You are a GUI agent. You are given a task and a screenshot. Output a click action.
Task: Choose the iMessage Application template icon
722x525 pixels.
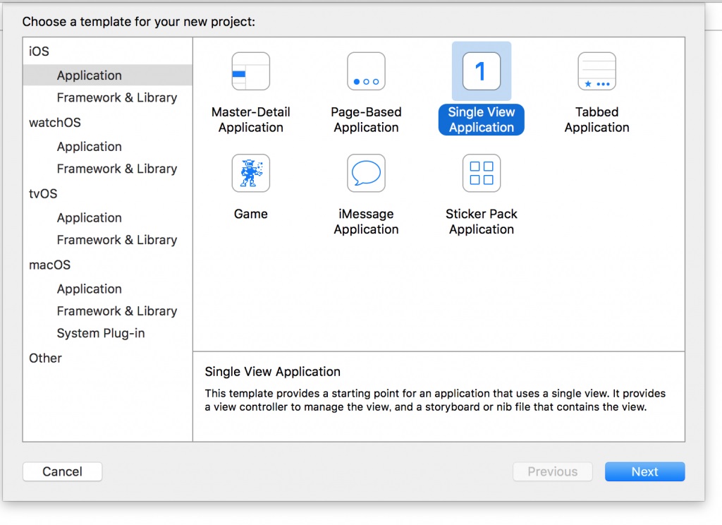(x=366, y=173)
